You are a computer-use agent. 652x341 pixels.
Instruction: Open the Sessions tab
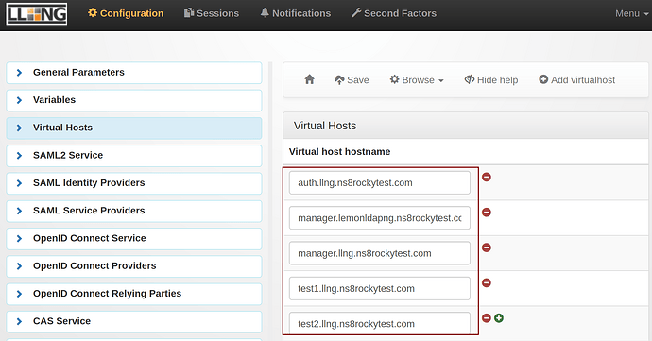(212, 13)
